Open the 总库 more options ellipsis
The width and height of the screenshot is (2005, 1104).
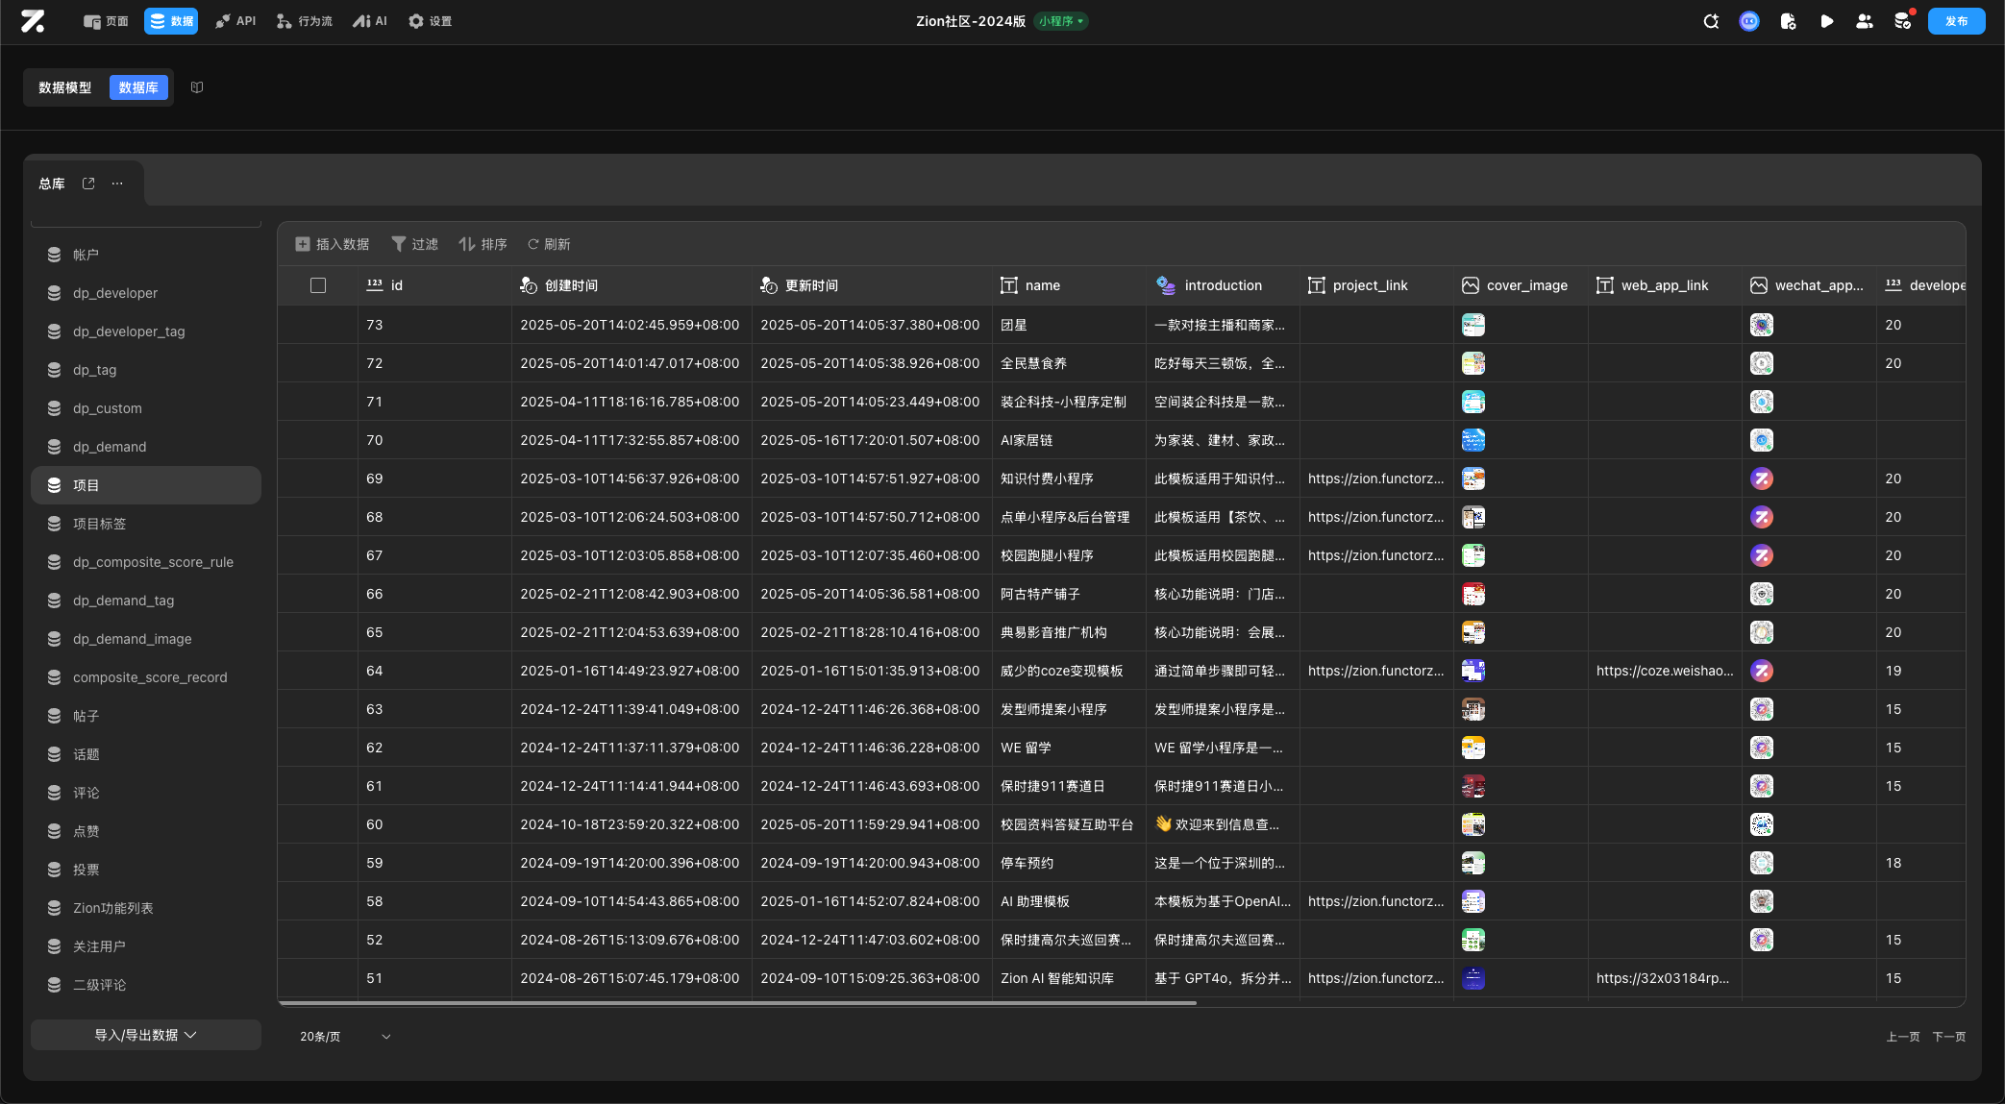[x=117, y=184]
